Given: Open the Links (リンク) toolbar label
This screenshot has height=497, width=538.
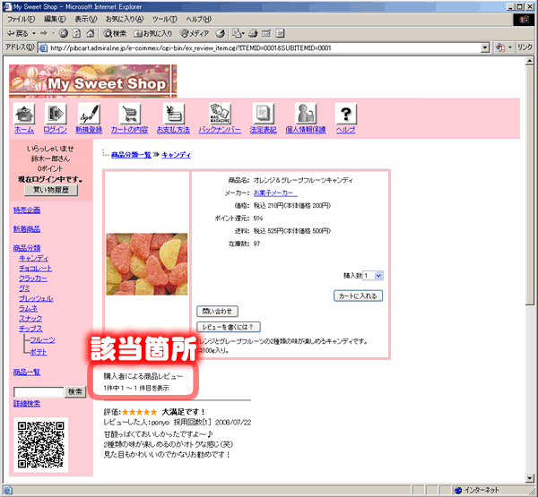Looking at the screenshot, I should tap(525, 47).
